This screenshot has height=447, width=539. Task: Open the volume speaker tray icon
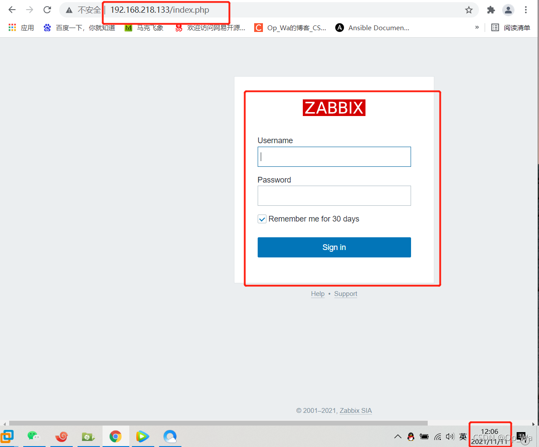[450, 436]
